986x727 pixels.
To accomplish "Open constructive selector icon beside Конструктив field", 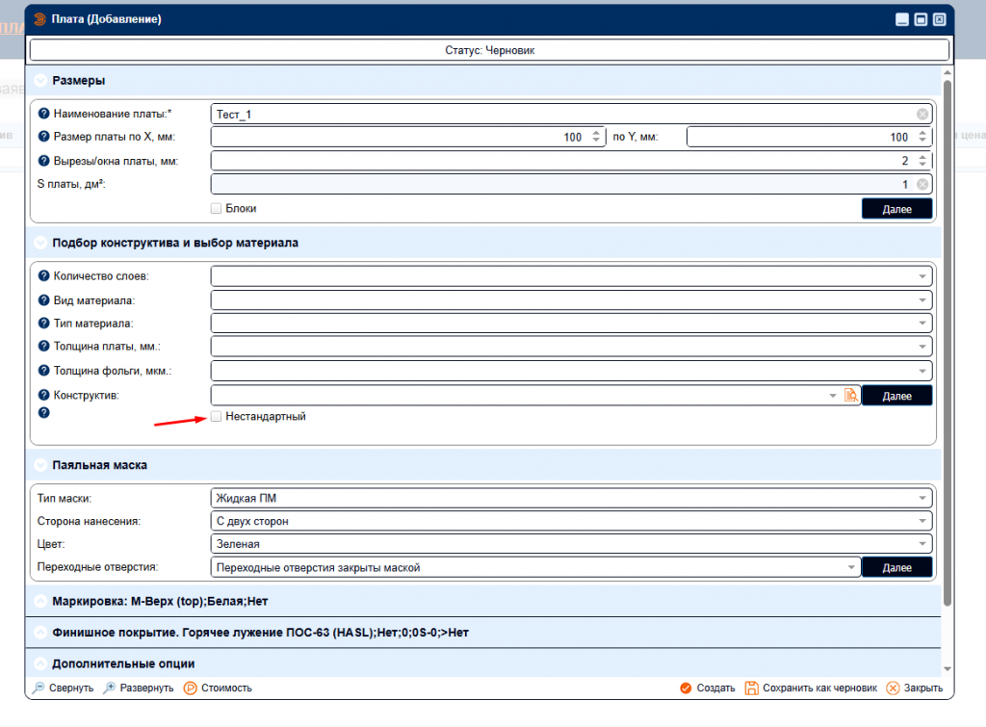I will tap(850, 395).
